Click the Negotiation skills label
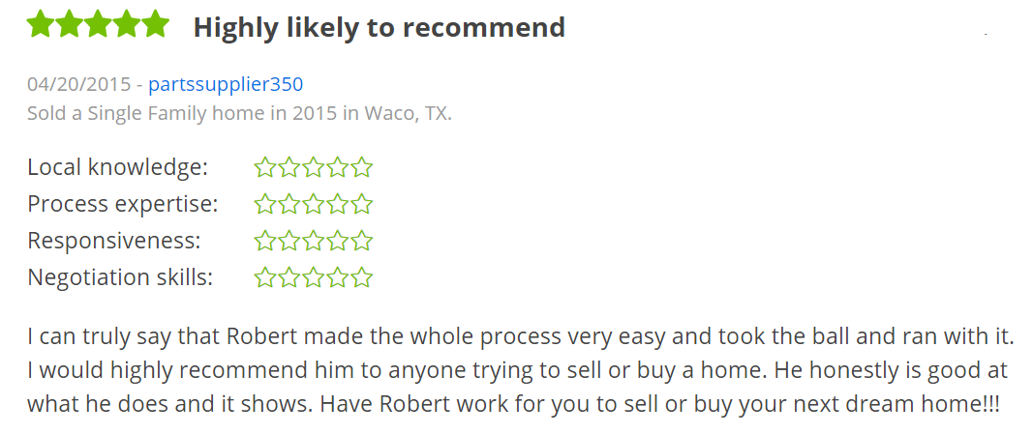The image size is (1033, 434). (x=120, y=277)
